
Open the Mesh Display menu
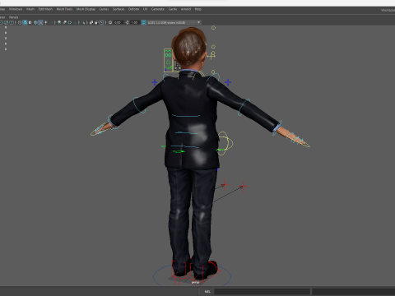[86, 9]
